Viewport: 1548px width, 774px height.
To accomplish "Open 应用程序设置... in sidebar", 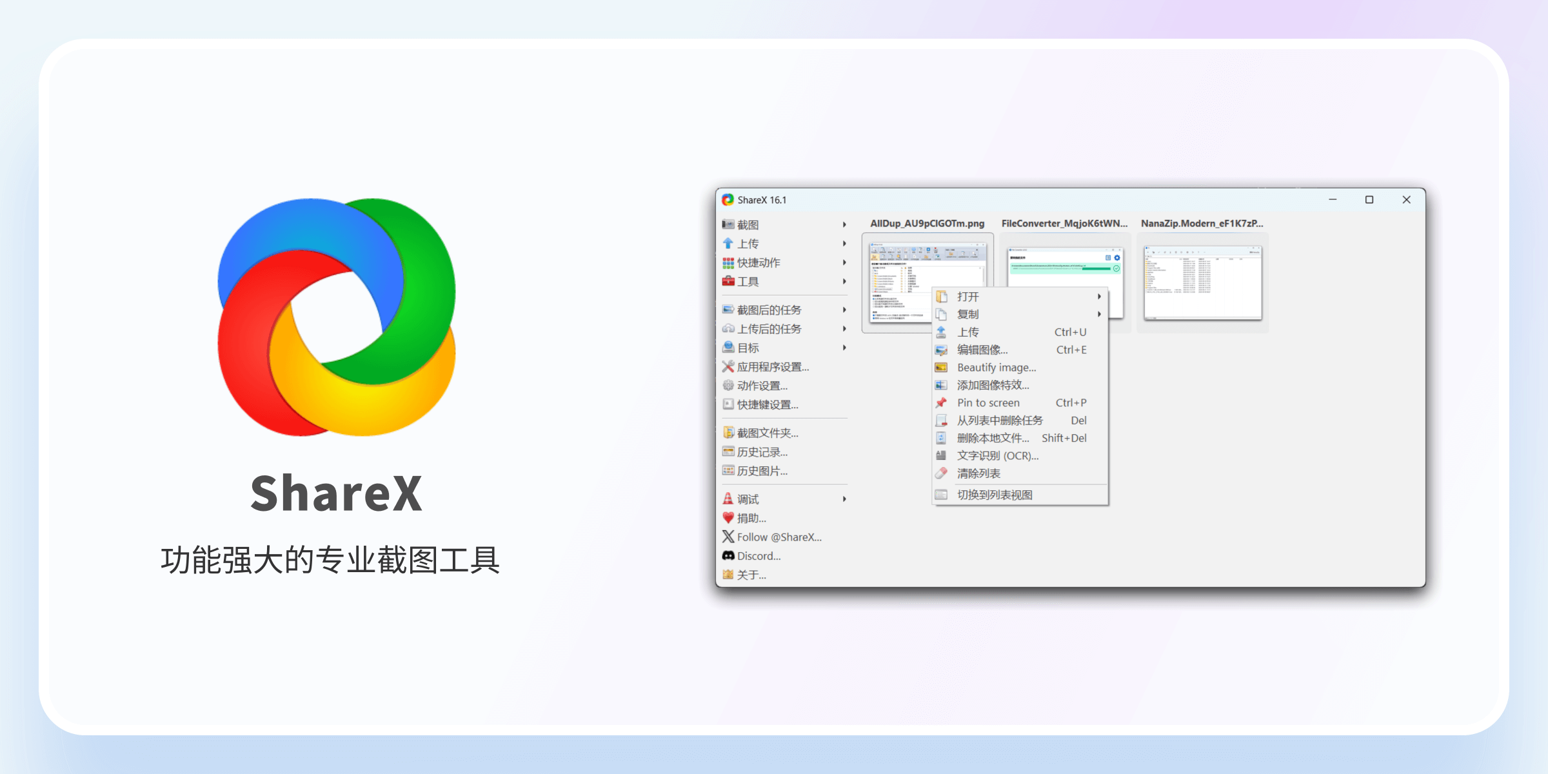I will [784, 366].
